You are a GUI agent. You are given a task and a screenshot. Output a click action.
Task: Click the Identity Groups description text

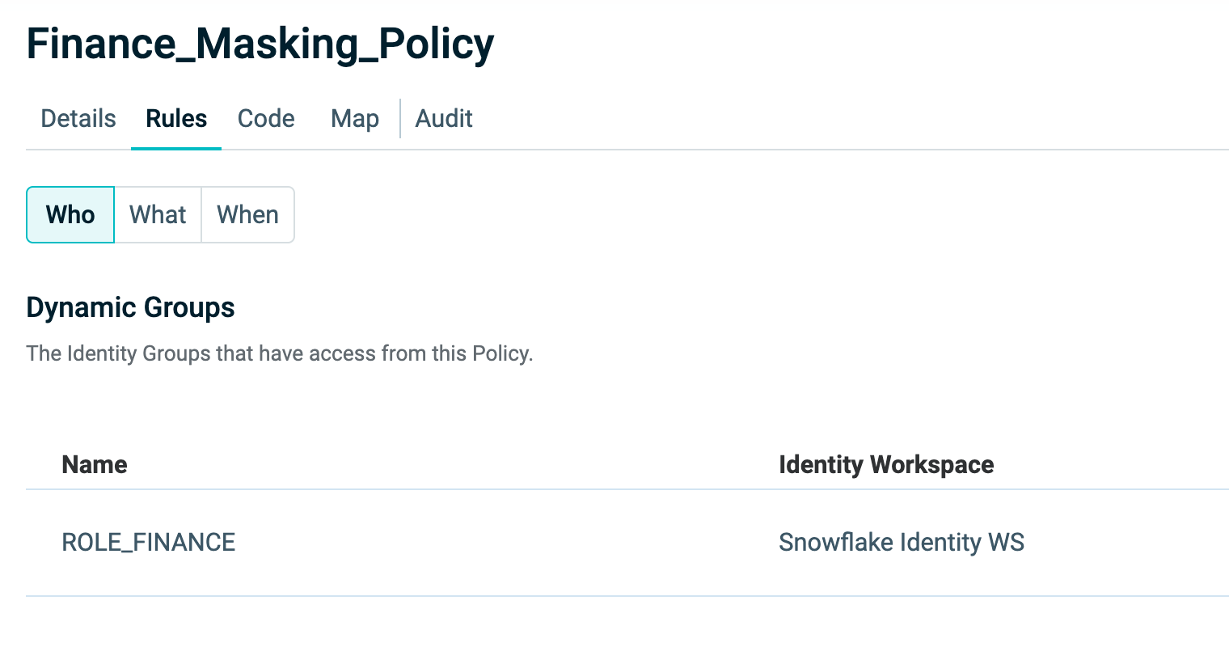(x=280, y=353)
